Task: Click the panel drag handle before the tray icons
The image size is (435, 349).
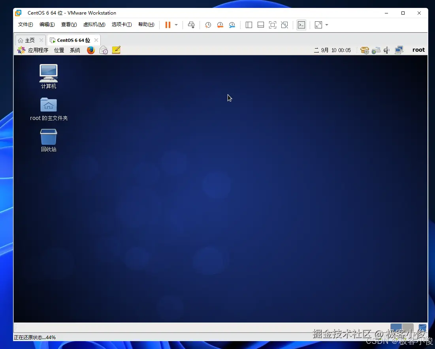Action: 357,50
